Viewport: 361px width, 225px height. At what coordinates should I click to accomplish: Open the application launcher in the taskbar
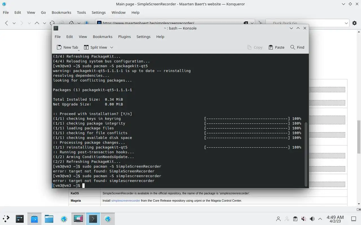click(x=6, y=219)
